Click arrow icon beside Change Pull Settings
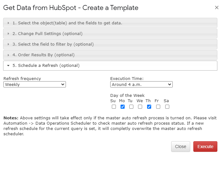223x169 pixels. (8, 33)
